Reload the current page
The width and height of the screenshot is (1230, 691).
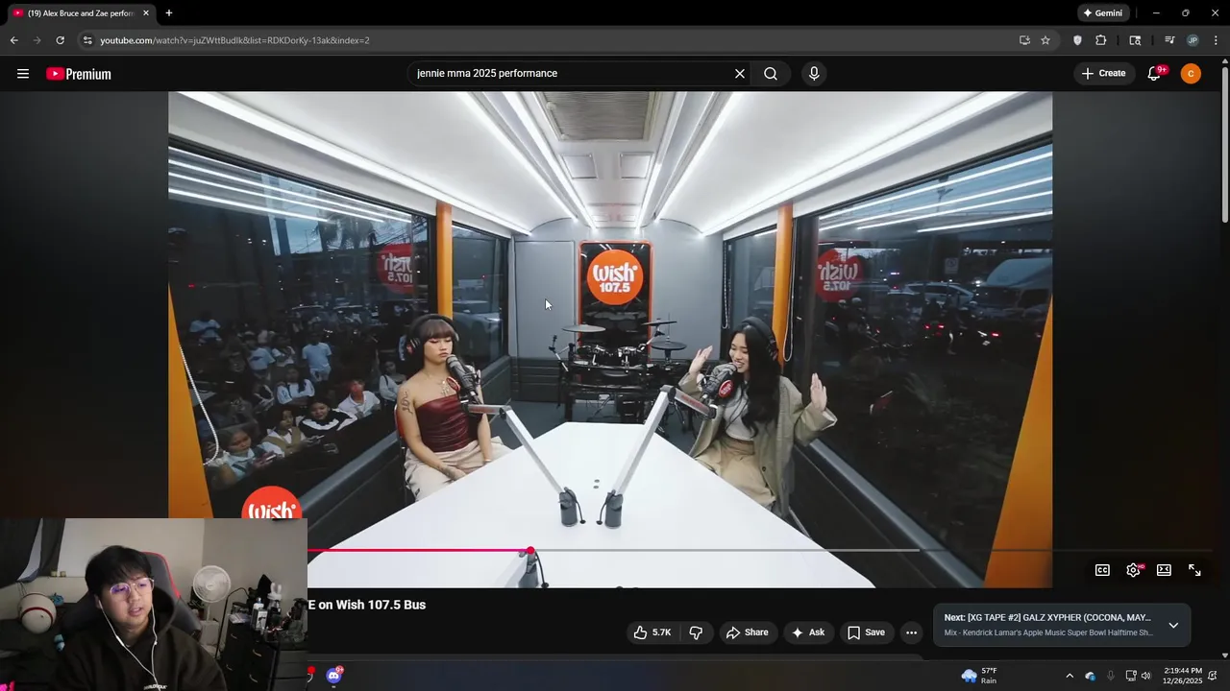pyautogui.click(x=60, y=40)
